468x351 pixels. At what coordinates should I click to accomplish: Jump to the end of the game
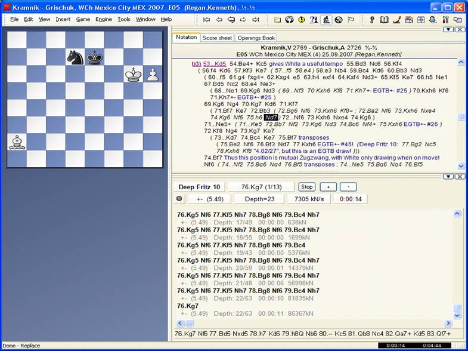point(255,20)
